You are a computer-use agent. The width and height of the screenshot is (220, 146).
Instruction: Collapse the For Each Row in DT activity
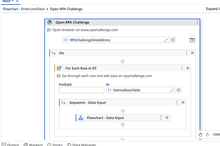point(187,68)
